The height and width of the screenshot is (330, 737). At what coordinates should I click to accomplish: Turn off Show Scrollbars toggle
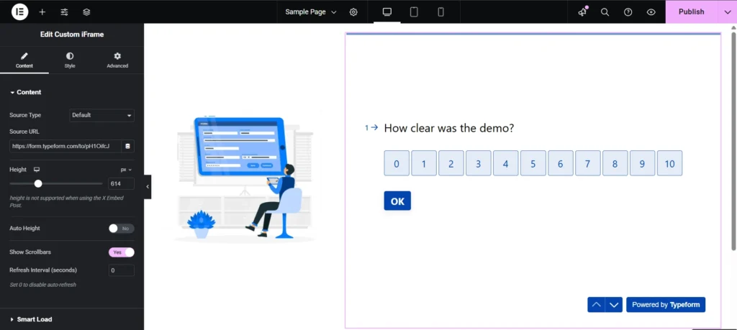click(121, 252)
